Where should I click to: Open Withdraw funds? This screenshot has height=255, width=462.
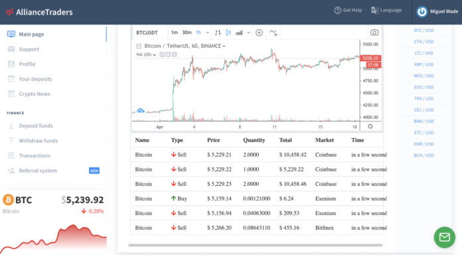38,141
